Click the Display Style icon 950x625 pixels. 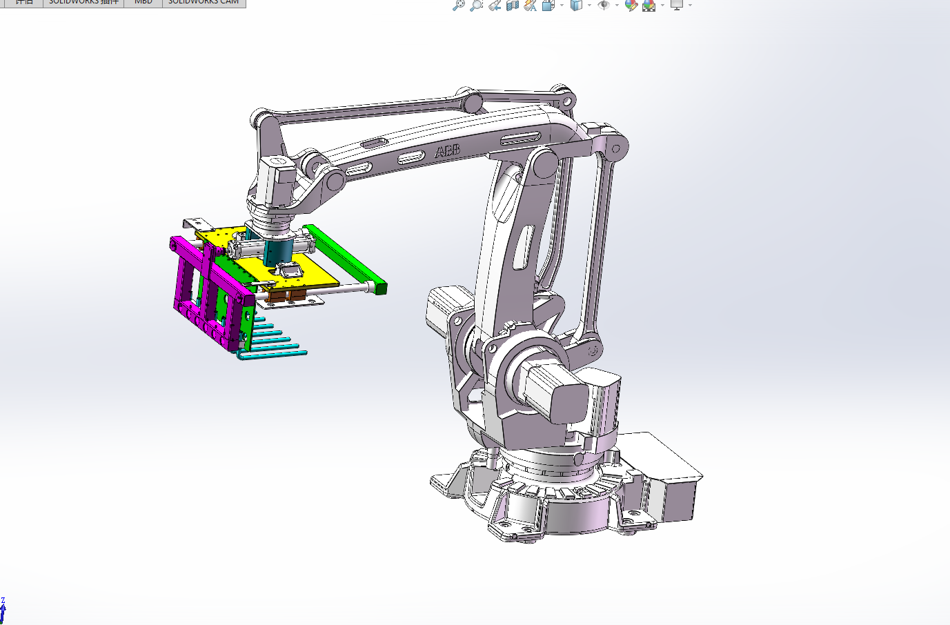click(576, 5)
